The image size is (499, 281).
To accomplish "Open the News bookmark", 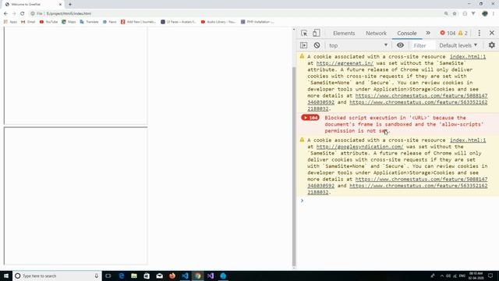I will click(109, 22).
